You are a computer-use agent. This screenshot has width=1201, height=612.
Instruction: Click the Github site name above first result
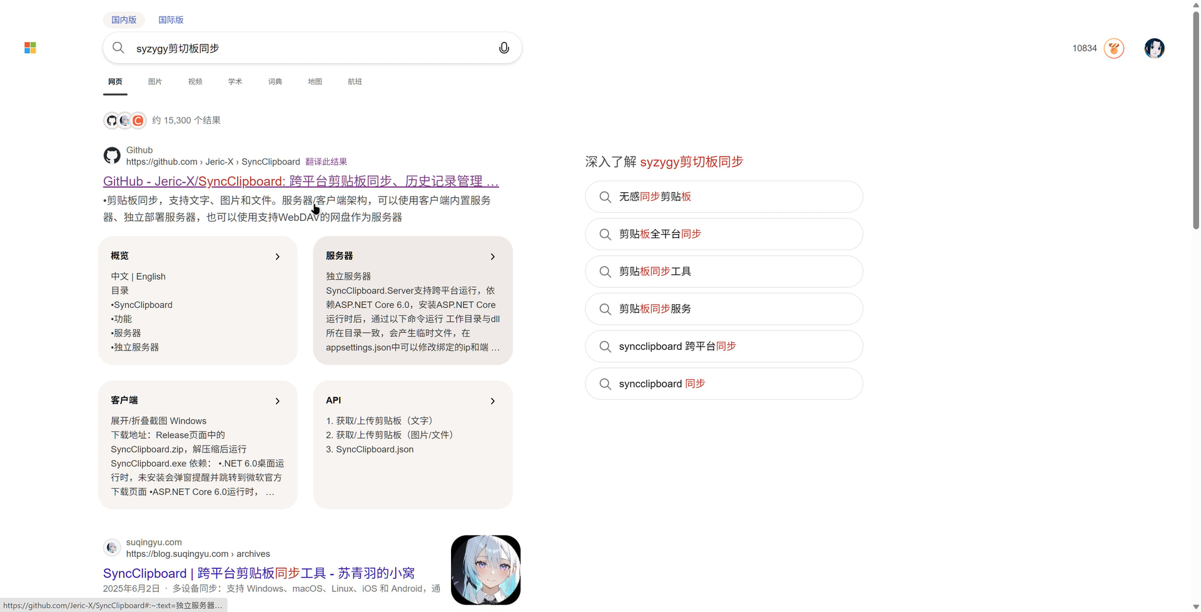click(x=139, y=150)
